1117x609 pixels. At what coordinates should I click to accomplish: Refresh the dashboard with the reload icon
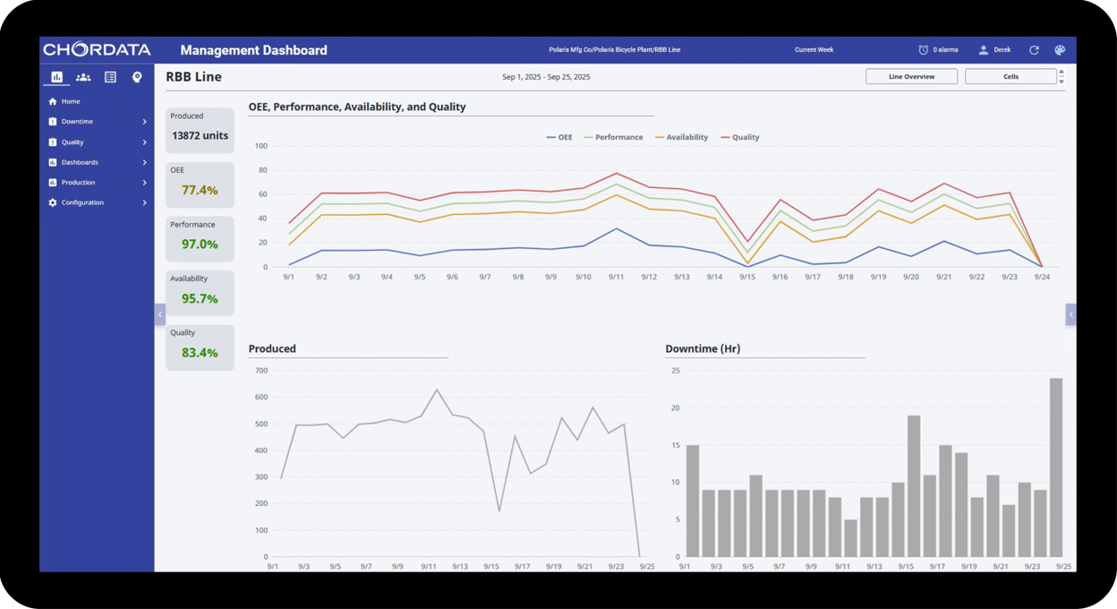pos(1034,50)
